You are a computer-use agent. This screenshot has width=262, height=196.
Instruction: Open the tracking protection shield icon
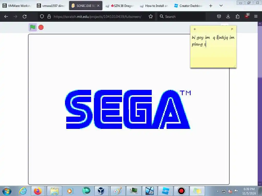point(42,16)
